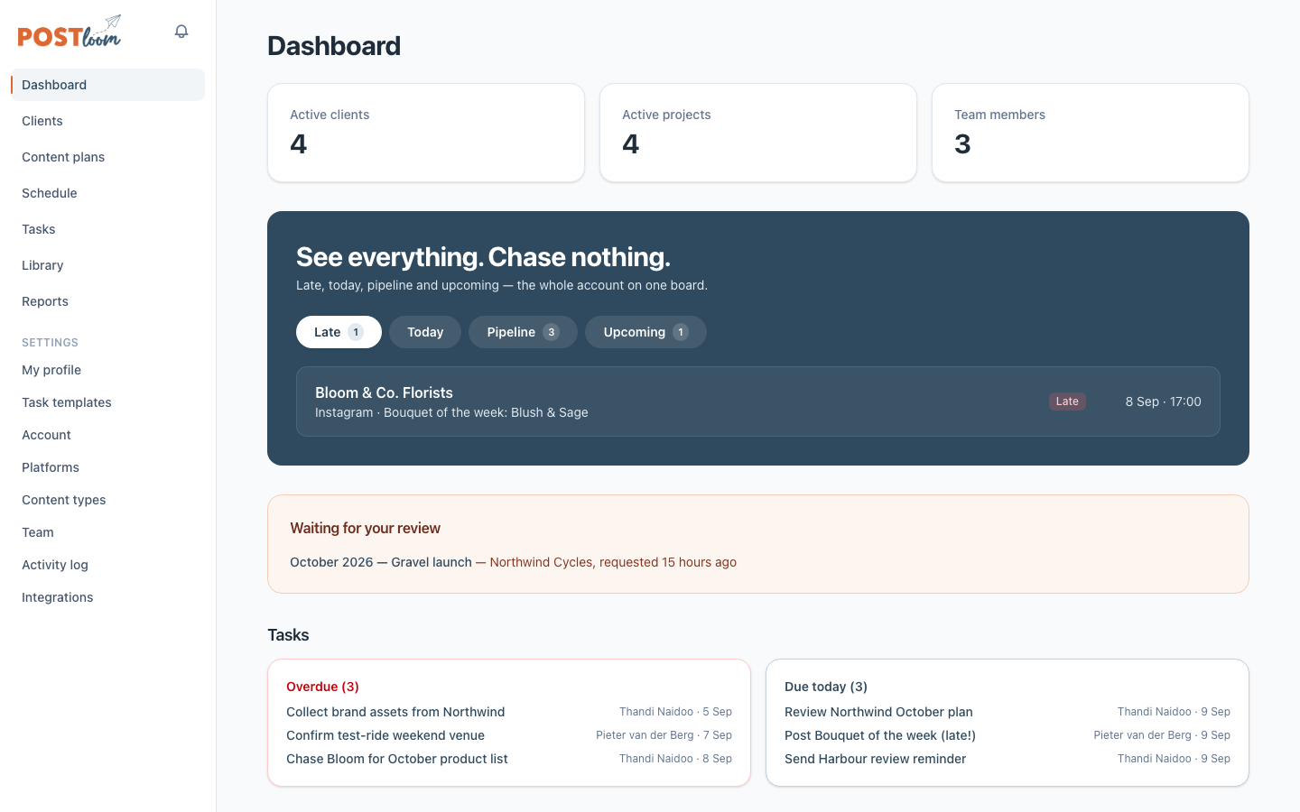
Task: Open Reports from the sidebar
Action: pyautogui.click(x=108, y=301)
